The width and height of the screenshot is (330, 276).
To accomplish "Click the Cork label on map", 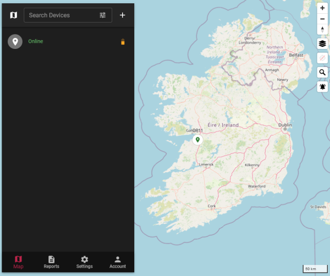I will pos(212,206).
